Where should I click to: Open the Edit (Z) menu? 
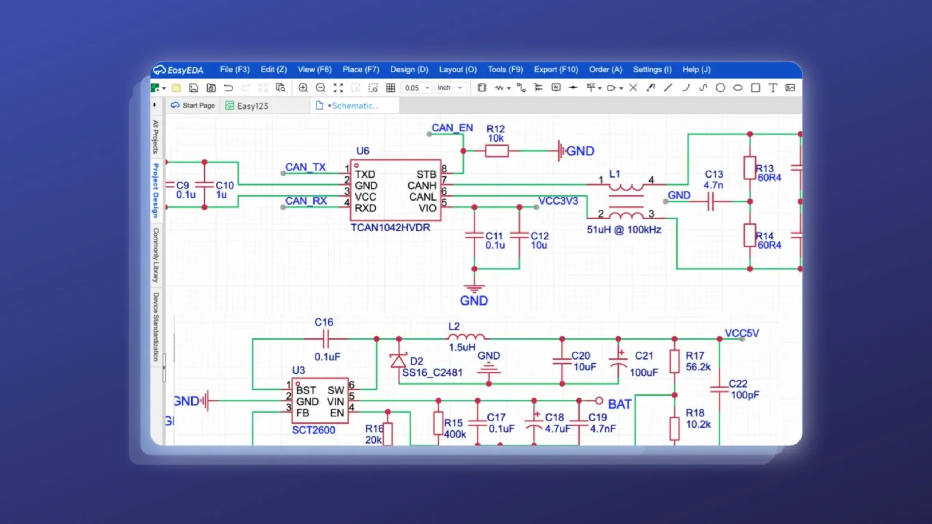coord(274,70)
